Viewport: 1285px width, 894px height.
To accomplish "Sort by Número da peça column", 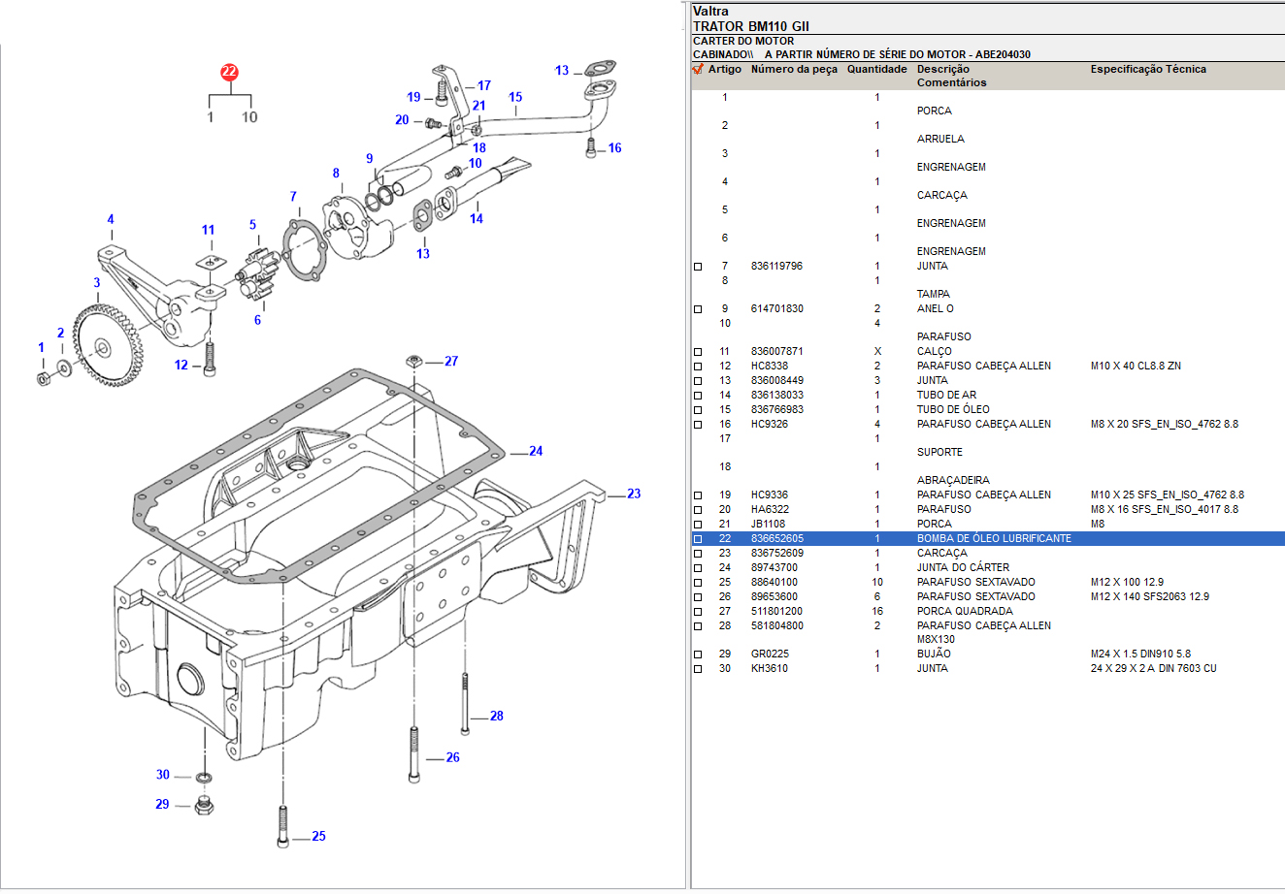I will coord(793,69).
